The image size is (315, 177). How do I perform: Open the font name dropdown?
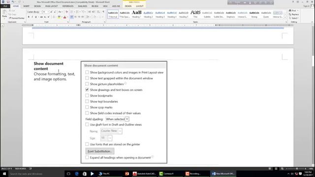pos(41,12)
